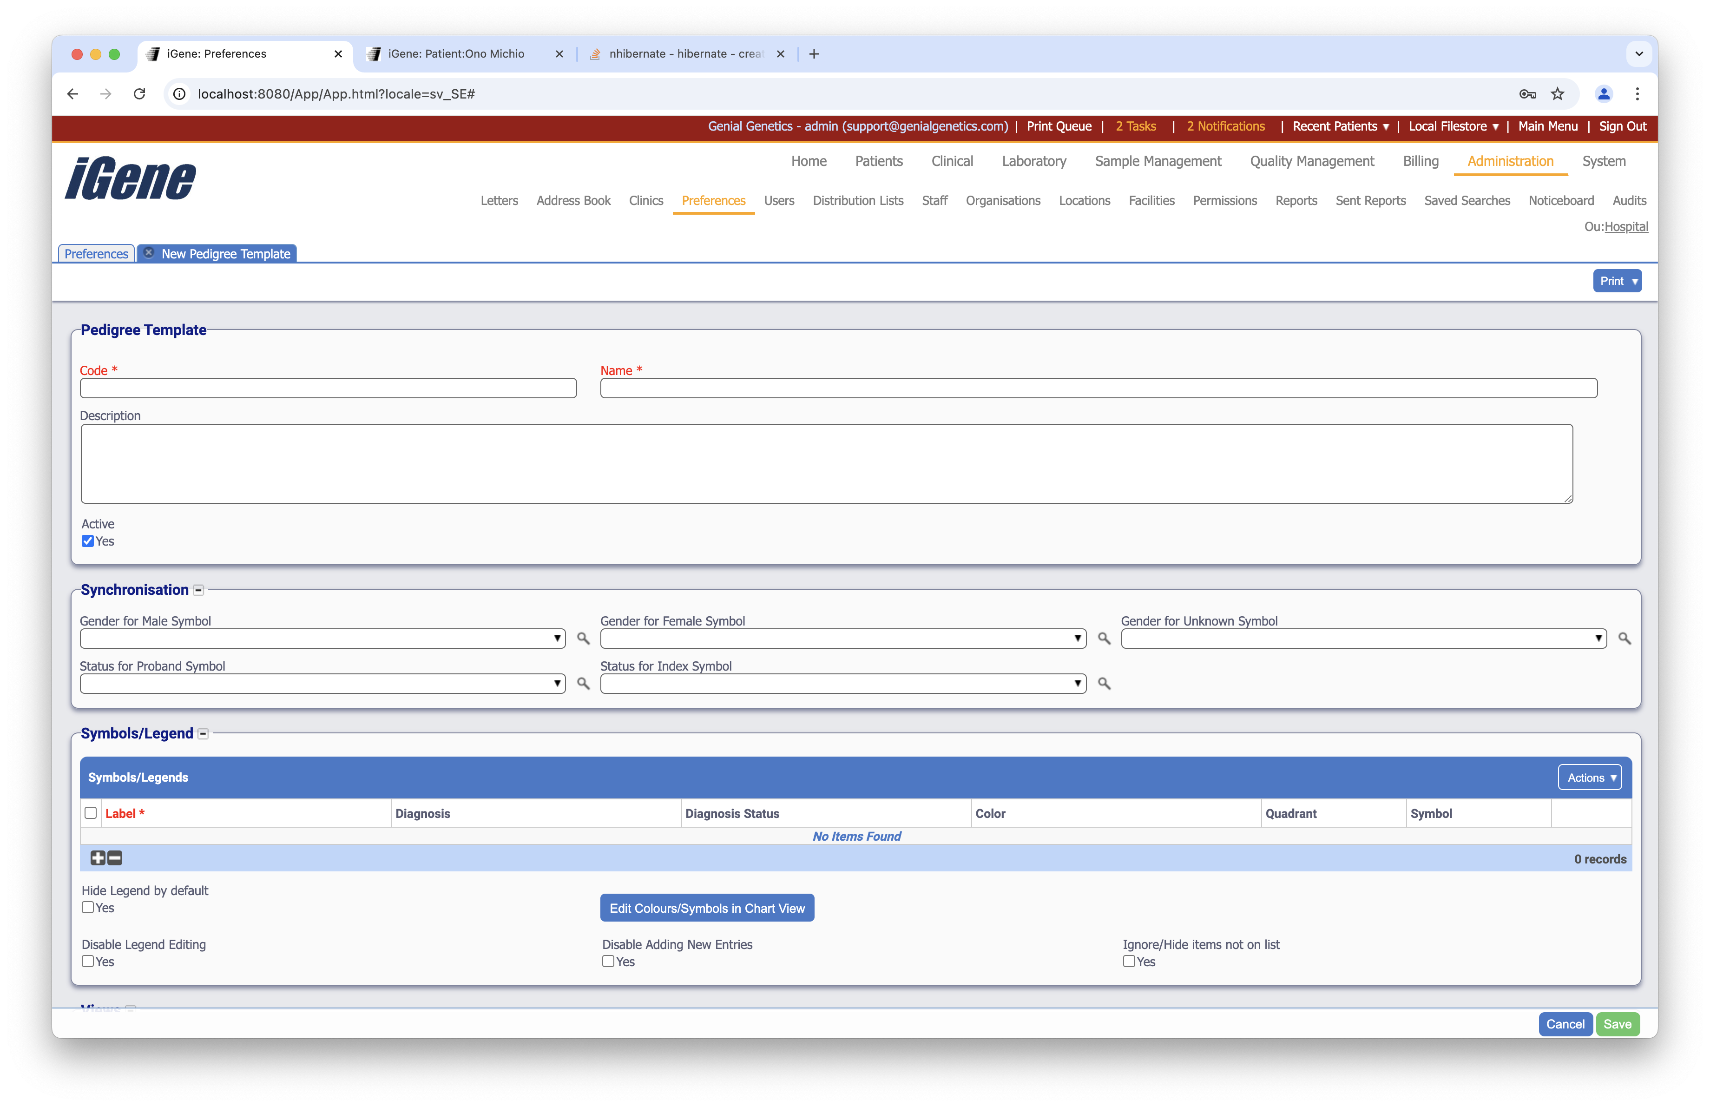The width and height of the screenshot is (1710, 1107).
Task: Expand the Actions dropdown in Symbols/Legends
Action: 1589,778
